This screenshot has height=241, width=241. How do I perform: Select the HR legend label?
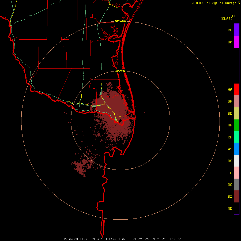pyautogui.click(x=230, y=125)
